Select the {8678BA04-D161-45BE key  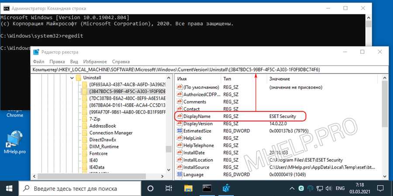click(128, 105)
